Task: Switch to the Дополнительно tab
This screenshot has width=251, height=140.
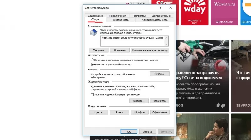Action: (x=161, y=16)
